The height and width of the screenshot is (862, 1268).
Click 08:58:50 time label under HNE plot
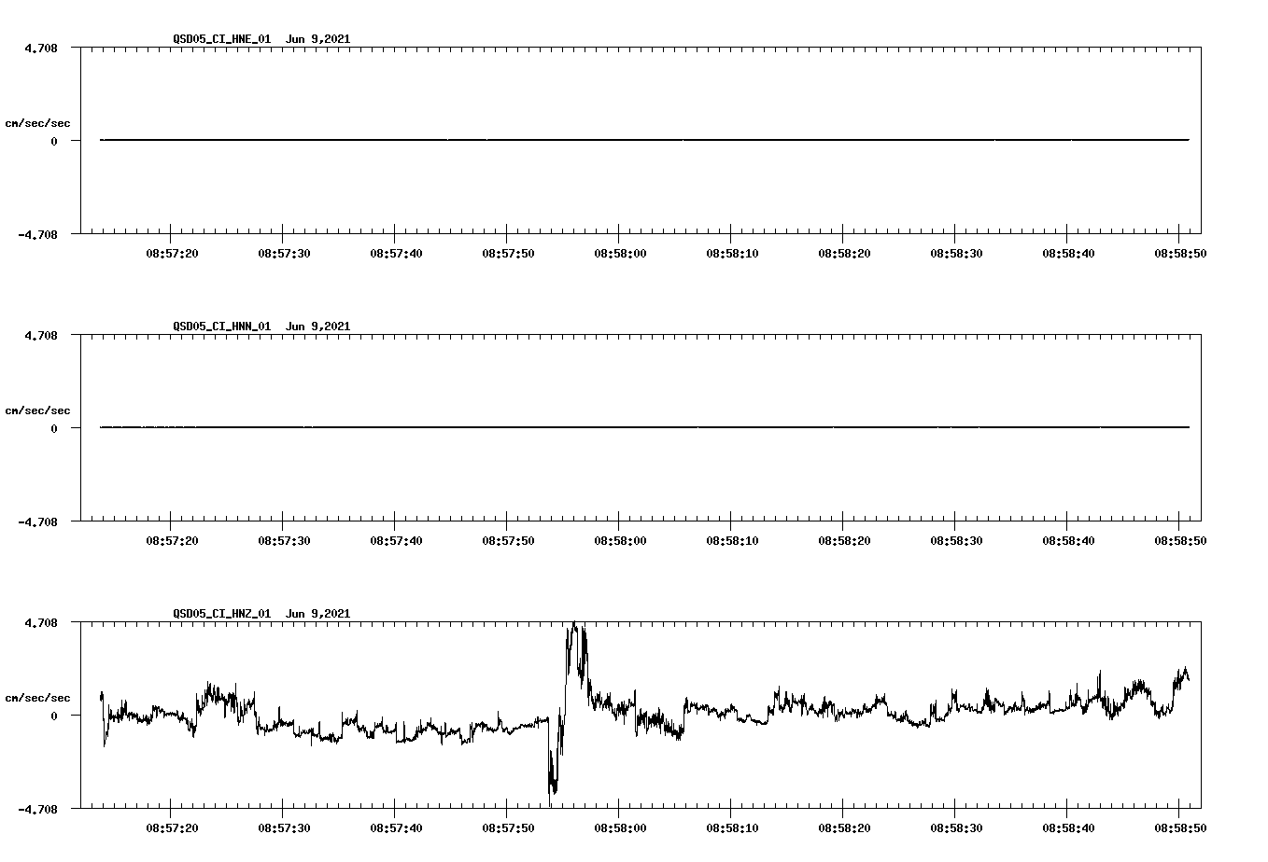tap(1180, 253)
